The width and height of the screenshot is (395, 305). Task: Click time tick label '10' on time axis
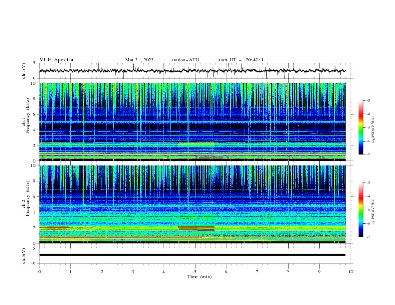pyautogui.click(x=351, y=272)
